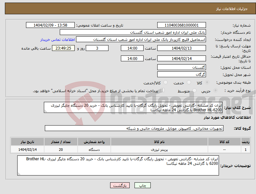Viewport: 256px width, 194px height.
Task: Click the اطلاعات کالاهای مورد نیاز section heading
Action: point(227,117)
